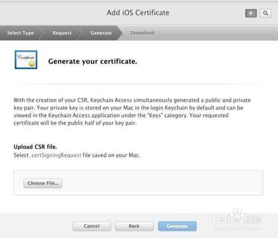Jump to the Download step

tap(142, 33)
